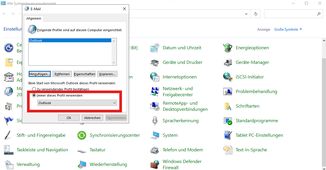This screenshot has width=326, height=170.
Task: Maximize the Control Panel window
Action: coord(306,3)
